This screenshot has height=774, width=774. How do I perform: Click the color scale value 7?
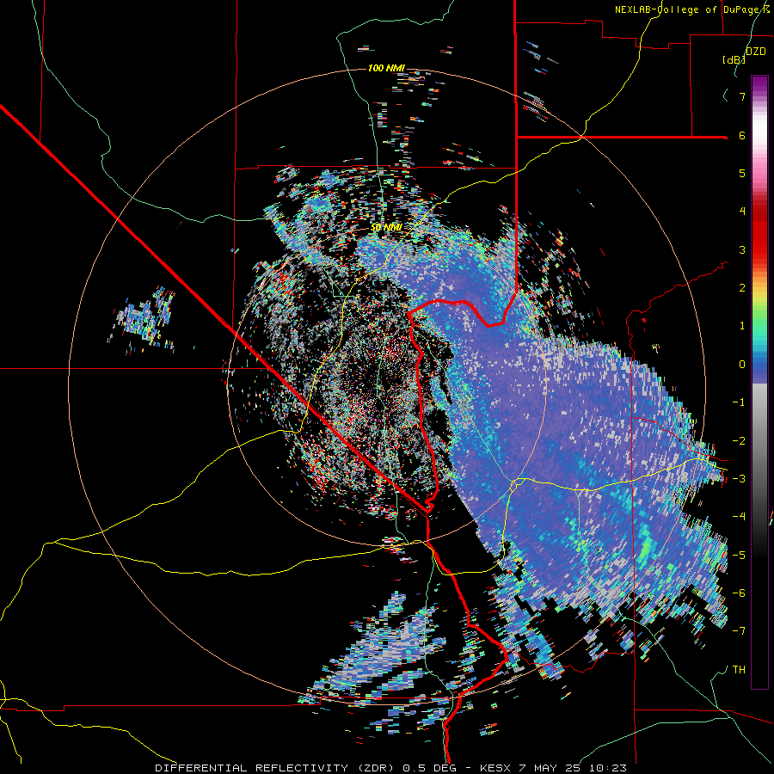click(x=742, y=96)
